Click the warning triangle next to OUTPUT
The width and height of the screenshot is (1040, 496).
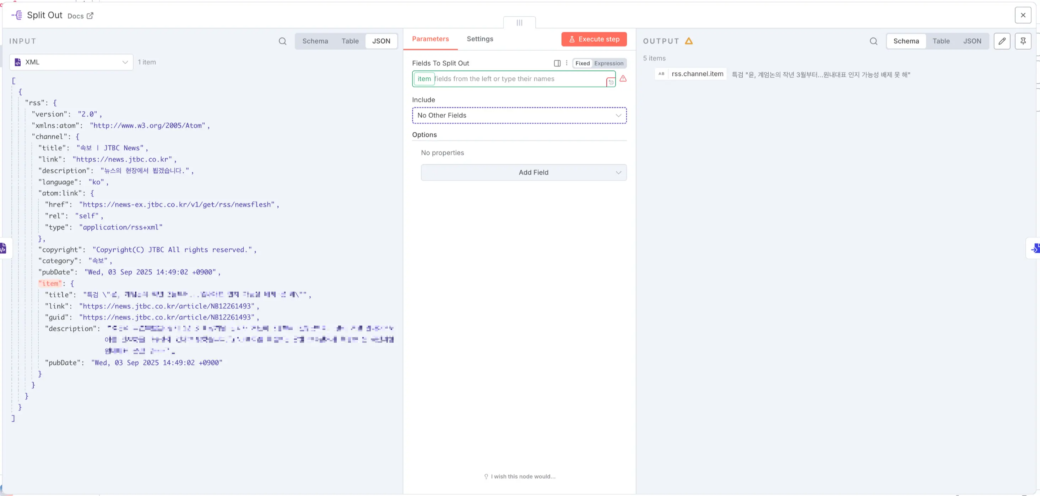(x=689, y=41)
